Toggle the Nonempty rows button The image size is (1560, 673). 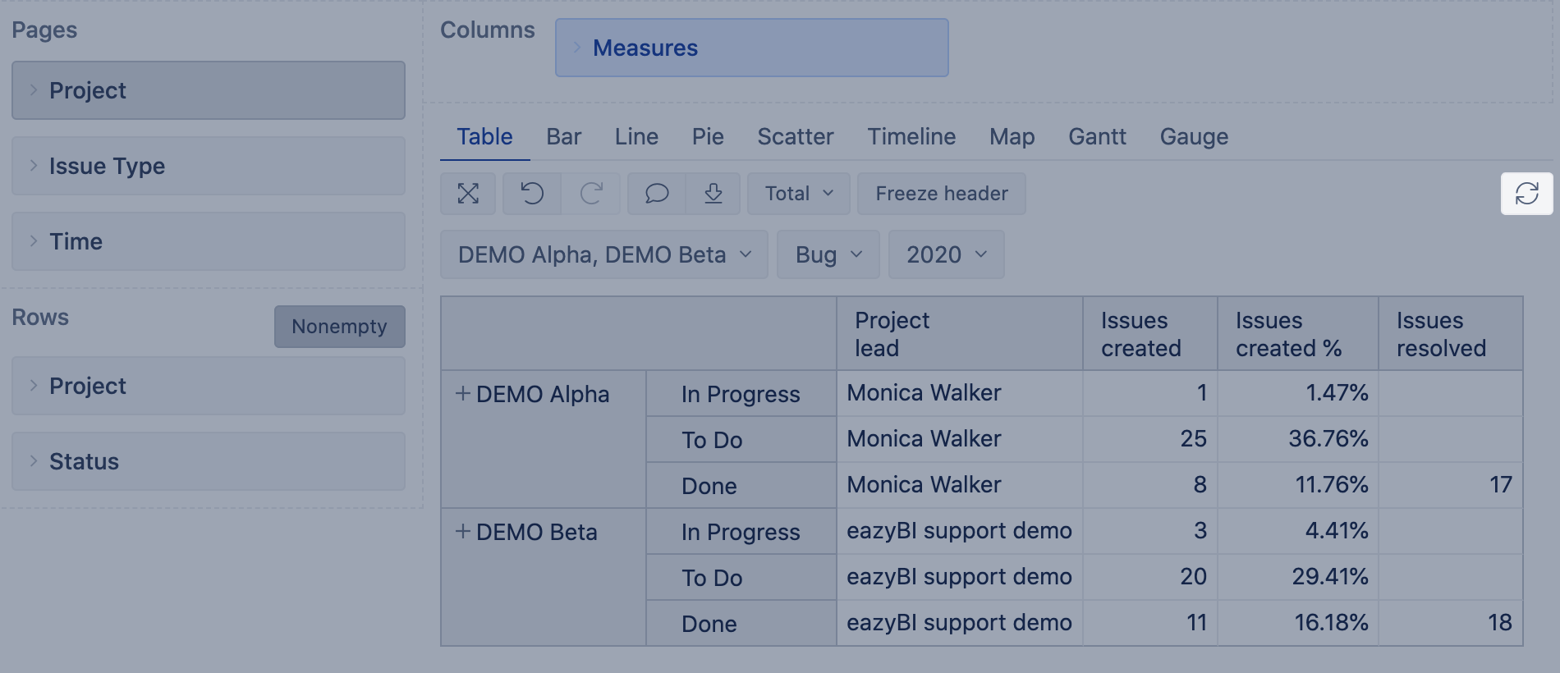(x=339, y=327)
